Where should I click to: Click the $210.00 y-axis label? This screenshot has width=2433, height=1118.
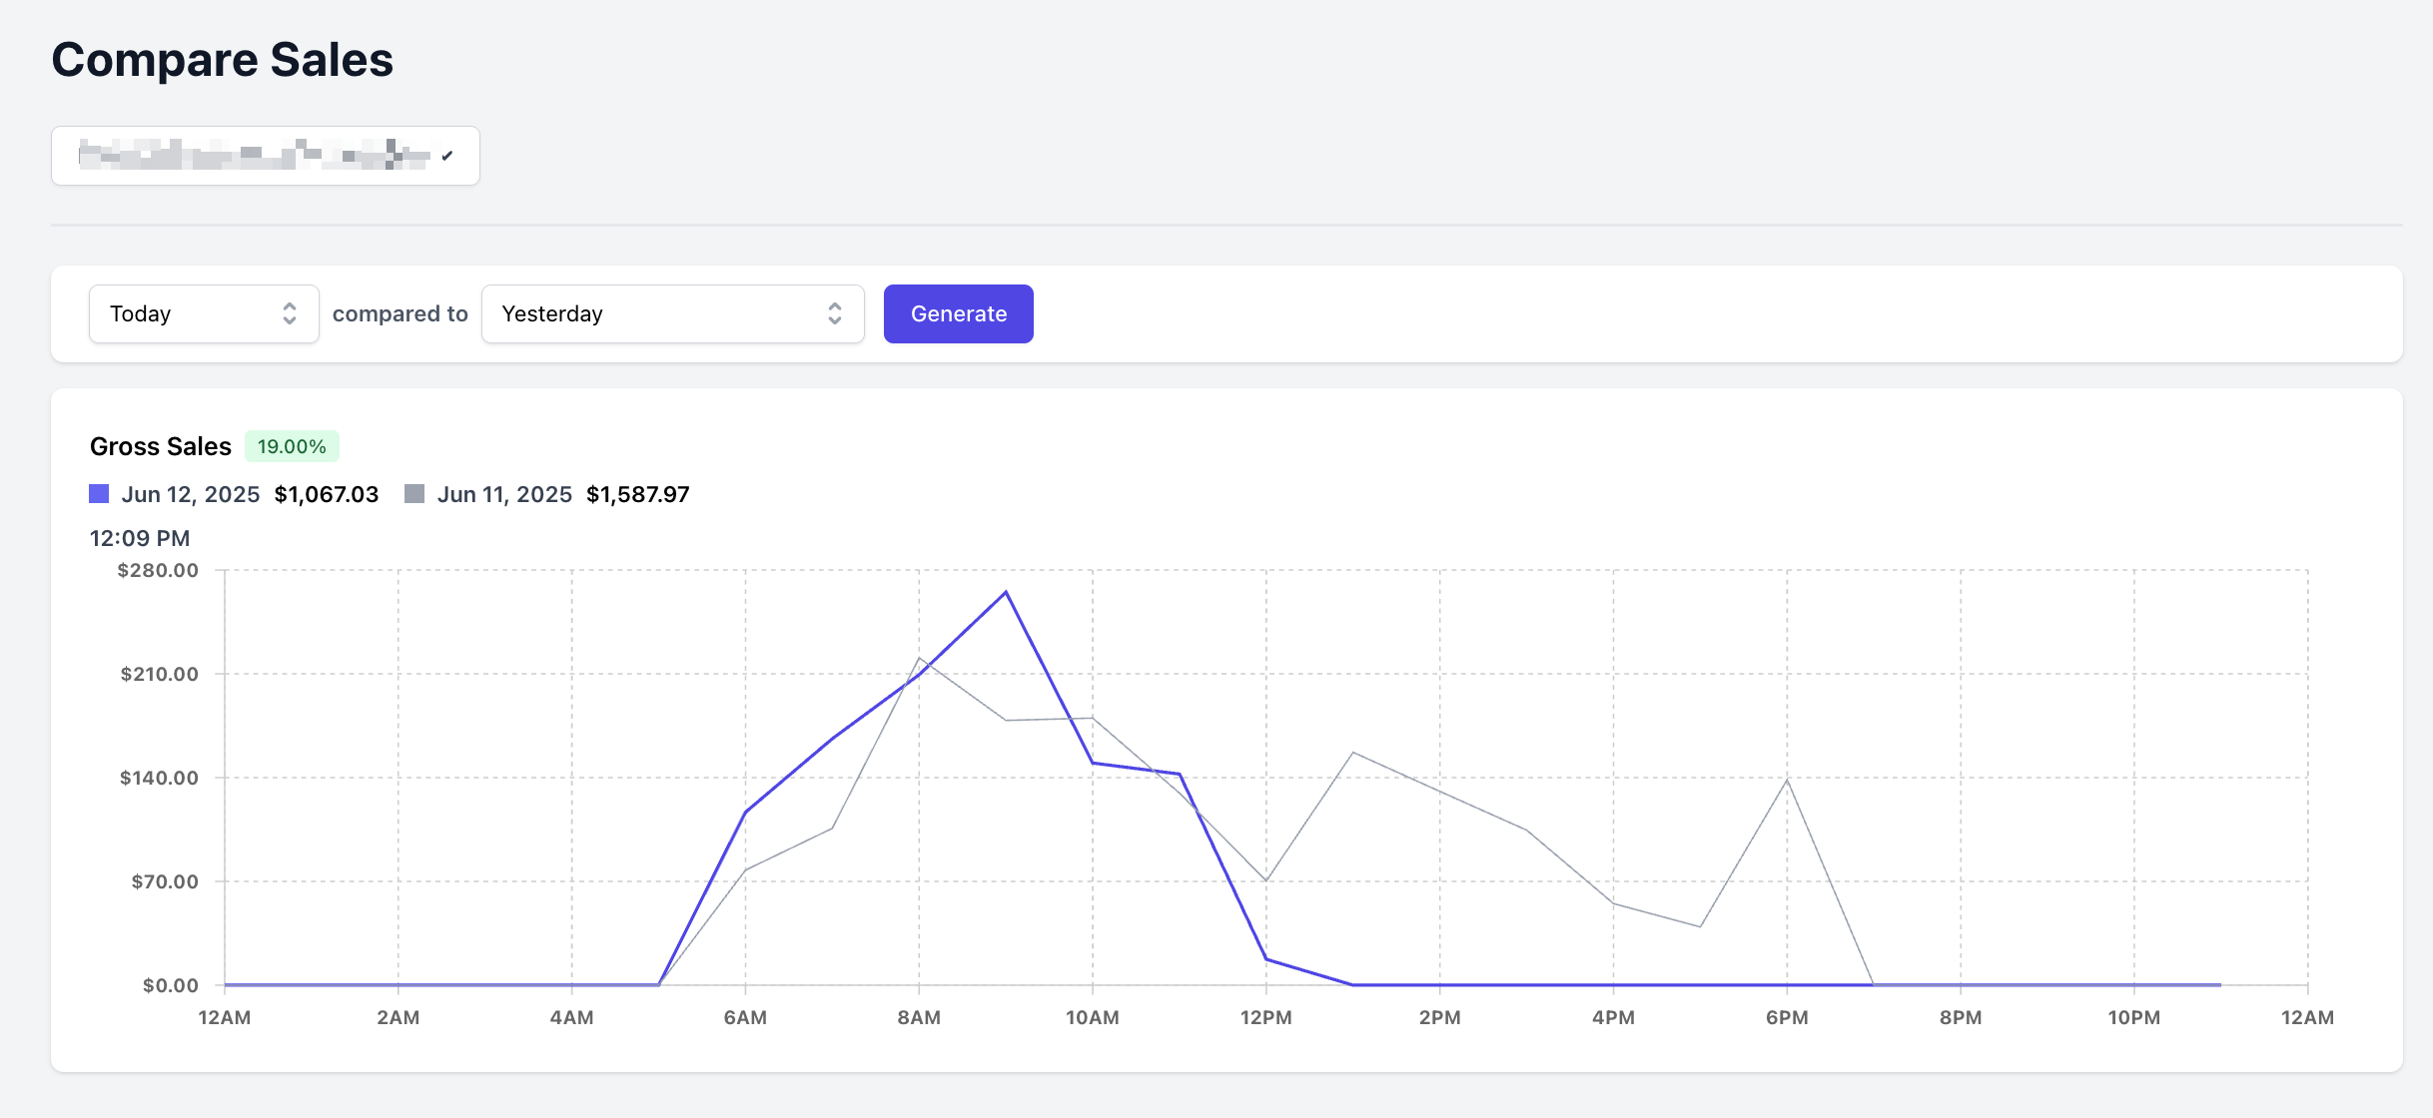(x=160, y=674)
